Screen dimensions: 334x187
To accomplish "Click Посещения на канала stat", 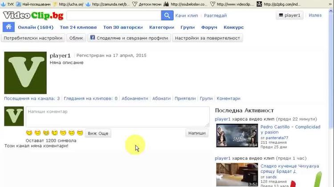I will pyautogui.click(x=32, y=98).
